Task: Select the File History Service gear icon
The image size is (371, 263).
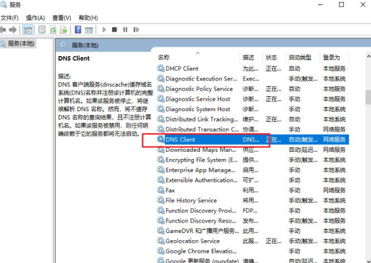Action: coord(161,200)
